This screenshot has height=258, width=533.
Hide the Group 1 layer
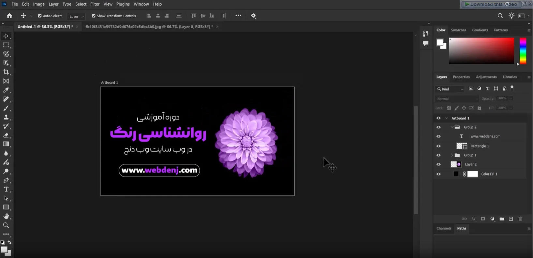[x=438, y=155]
